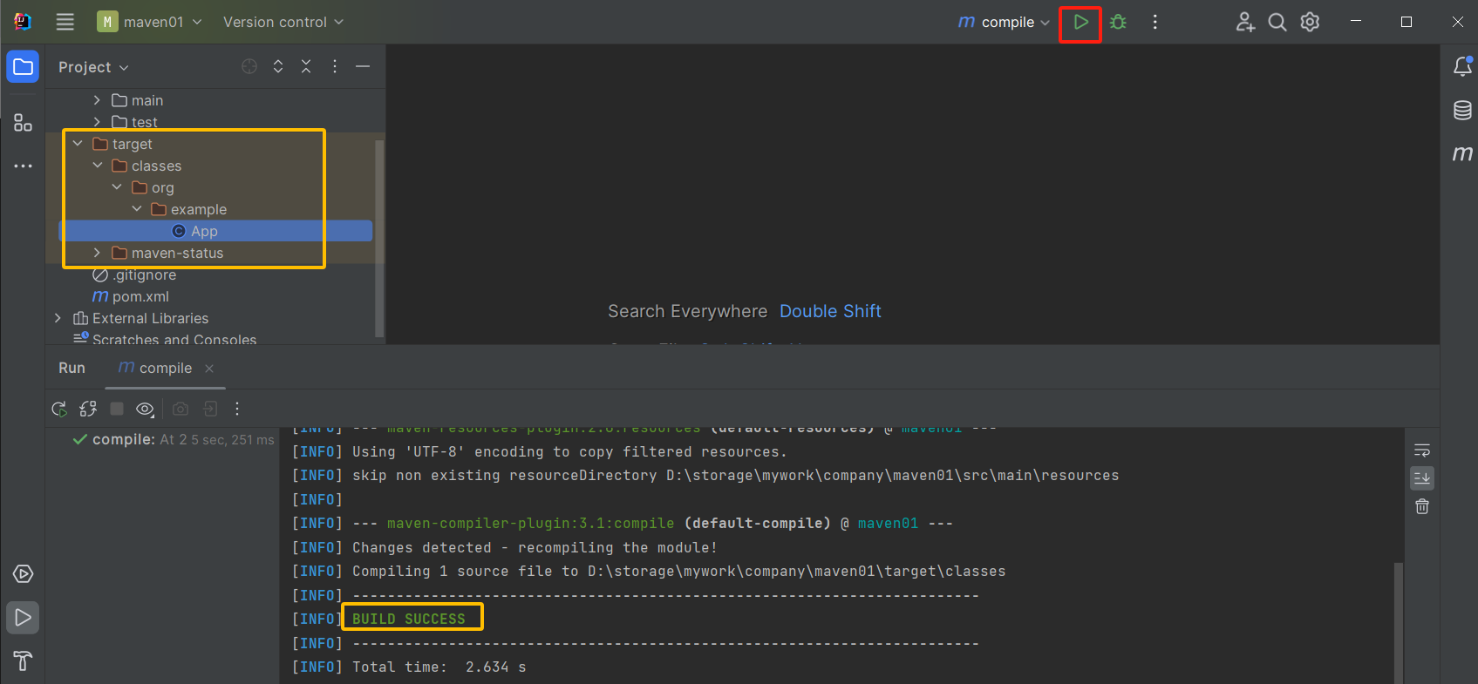Open Version control dropdown
Viewport: 1478px width, 684px height.
pyautogui.click(x=283, y=22)
